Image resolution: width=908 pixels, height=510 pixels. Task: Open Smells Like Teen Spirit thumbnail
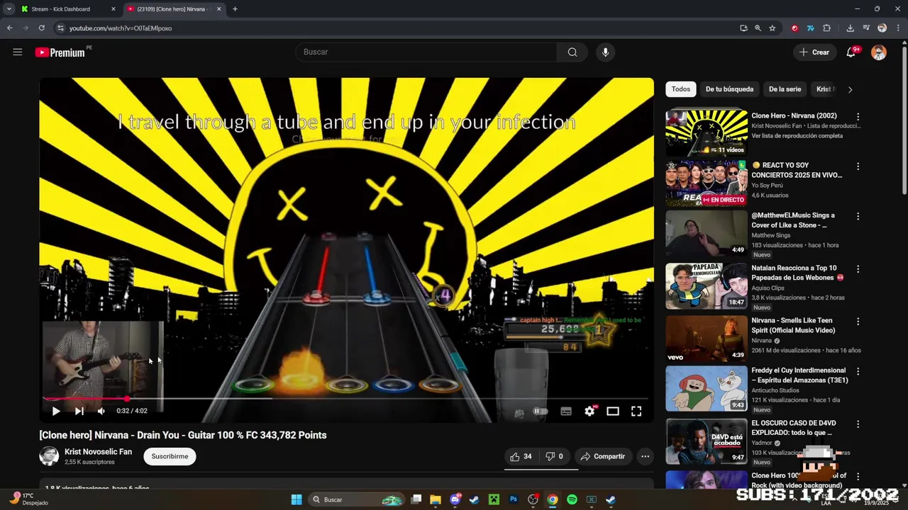[x=707, y=339]
